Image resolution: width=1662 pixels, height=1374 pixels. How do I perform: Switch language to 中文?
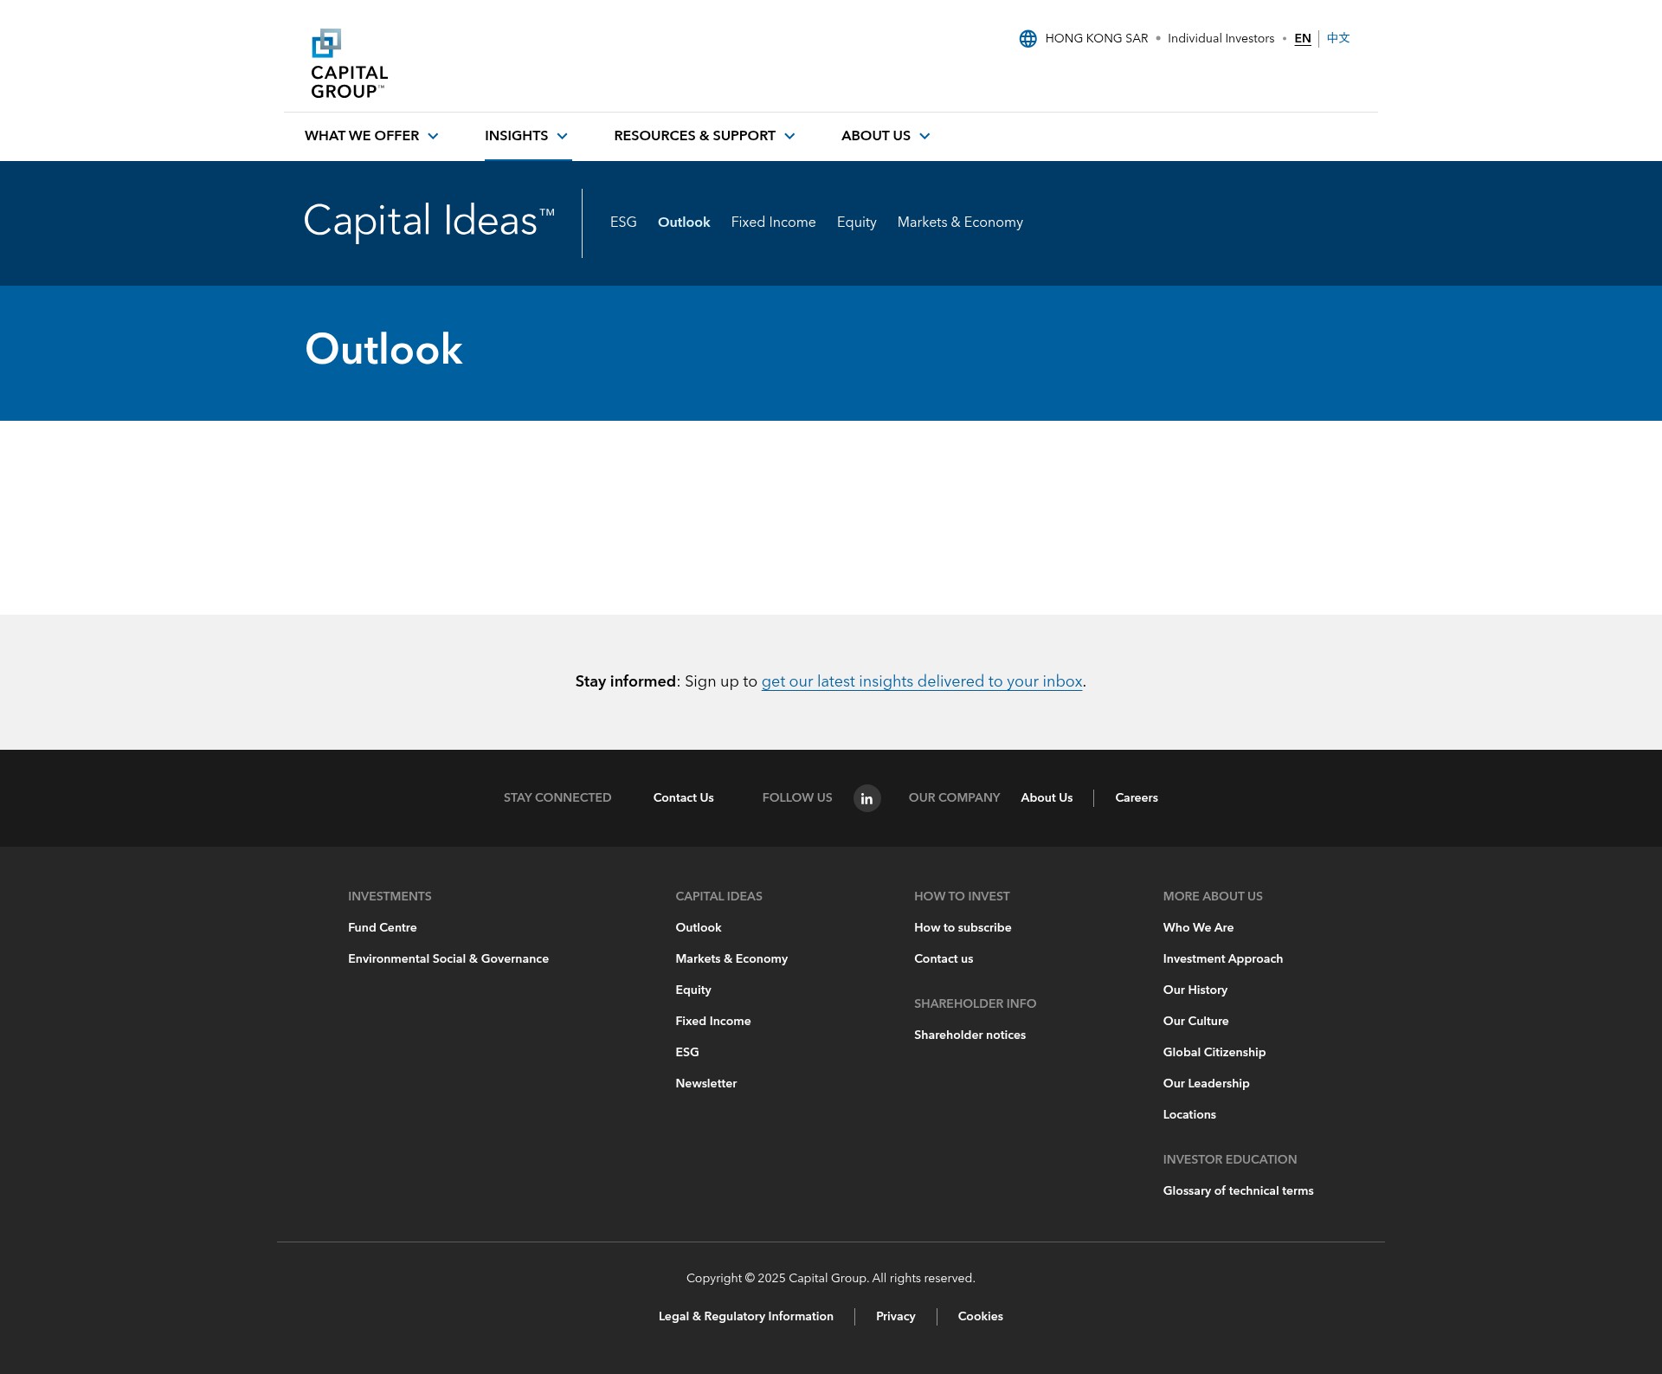tap(1338, 38)
